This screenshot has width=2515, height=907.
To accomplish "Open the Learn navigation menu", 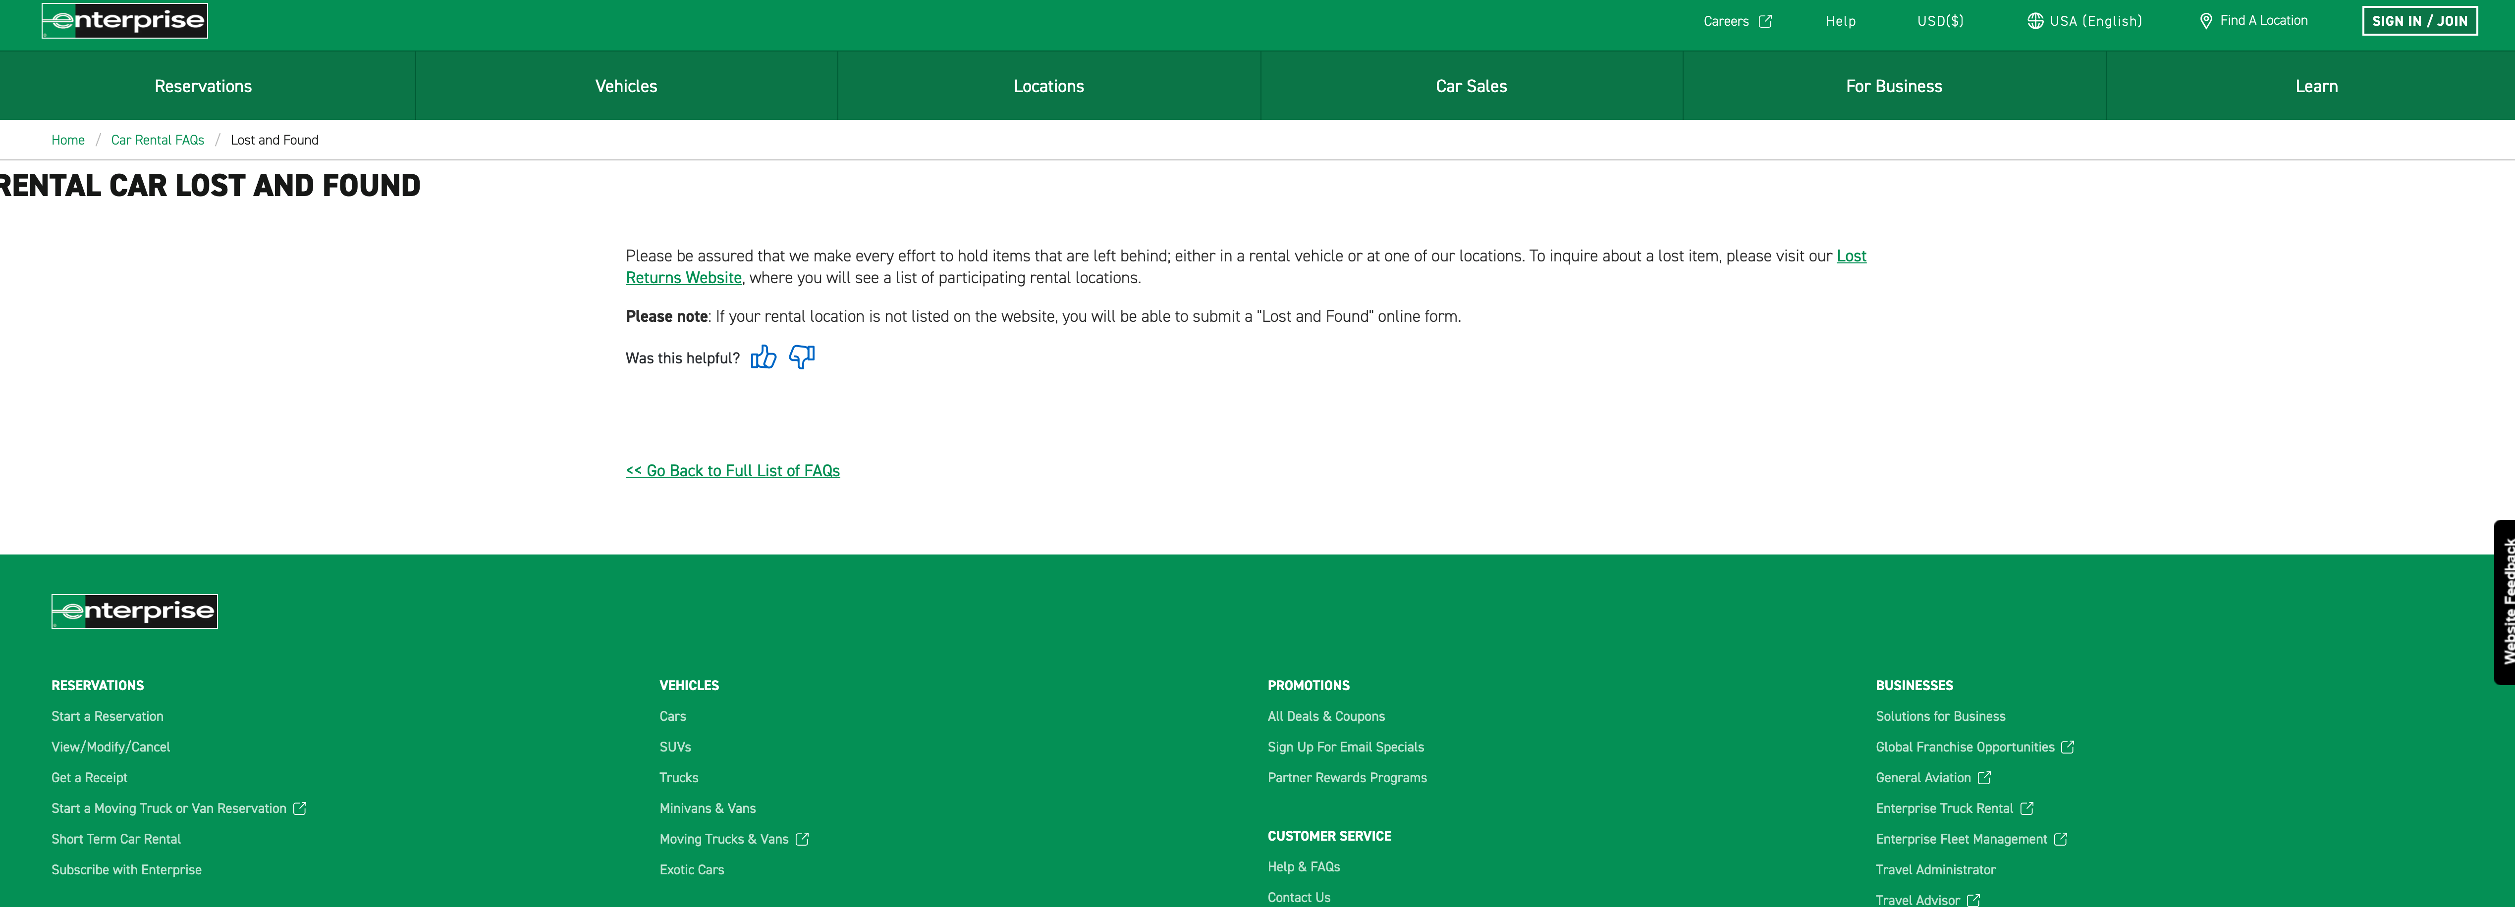I will pos(2316,86).
